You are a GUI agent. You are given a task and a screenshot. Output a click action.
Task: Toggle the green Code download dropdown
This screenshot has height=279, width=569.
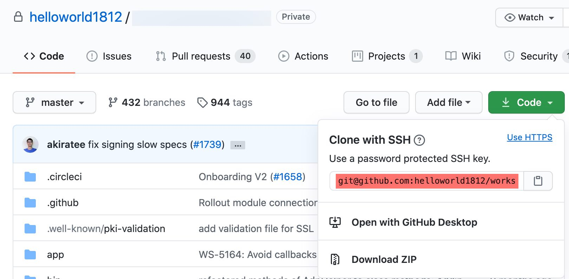pos(526,102)
